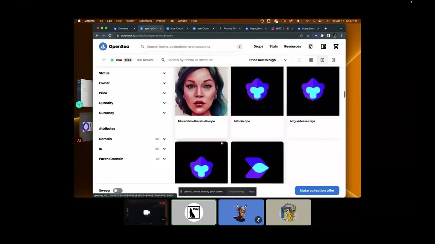The height and width of the screenshot is (244, 435).
Task: Click Make collection offer button
Action: point(317,190)
